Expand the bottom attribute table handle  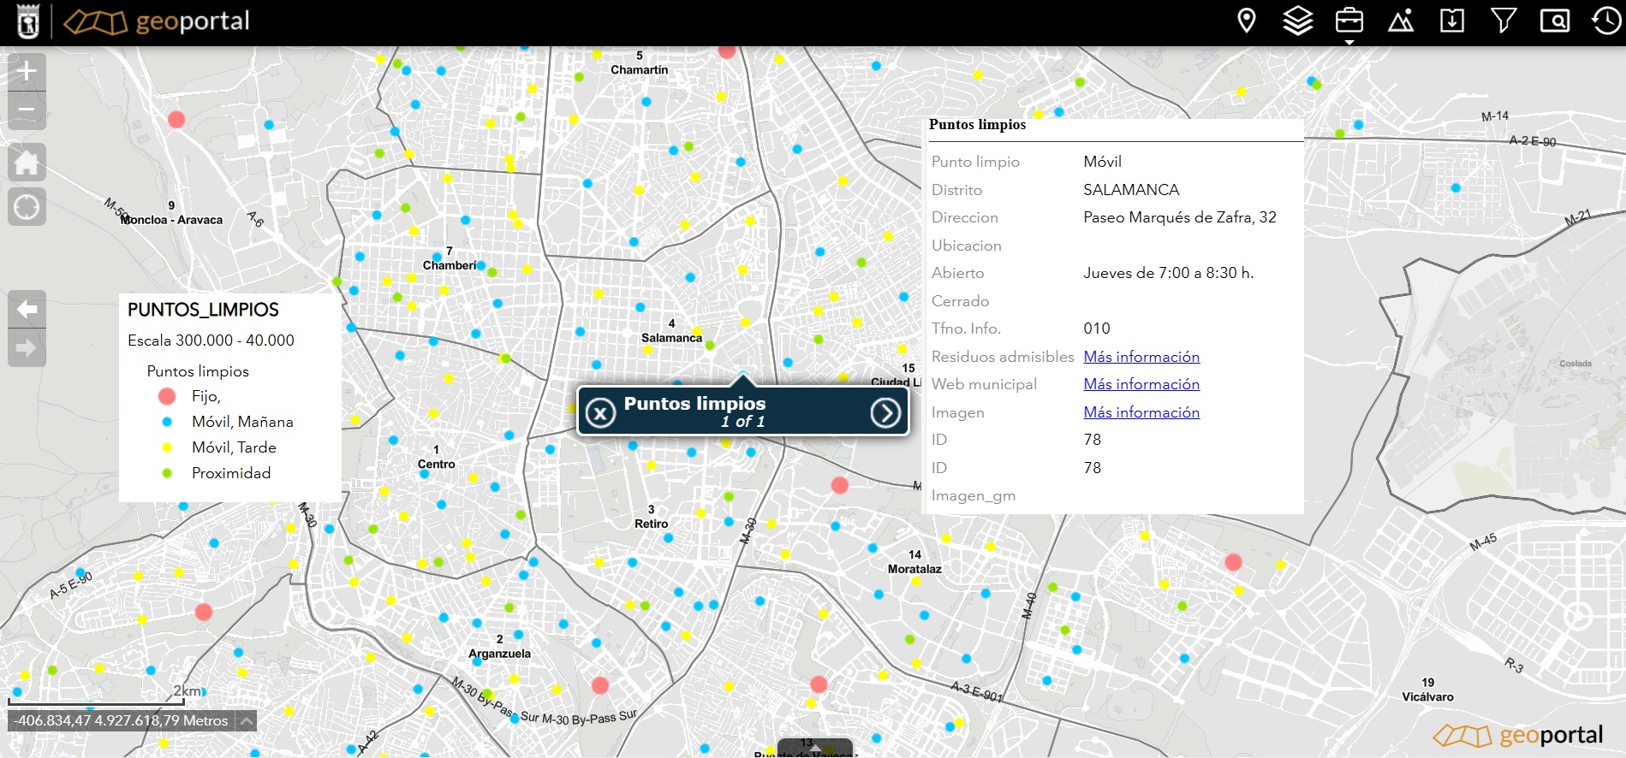coord(814,748)
